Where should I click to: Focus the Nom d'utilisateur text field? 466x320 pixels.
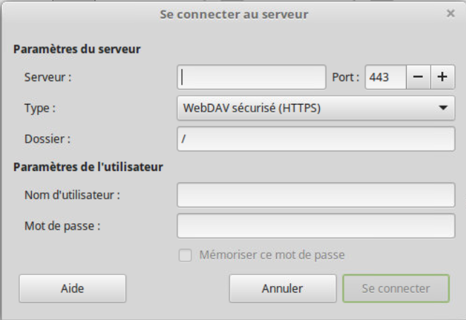click(316, 195)
